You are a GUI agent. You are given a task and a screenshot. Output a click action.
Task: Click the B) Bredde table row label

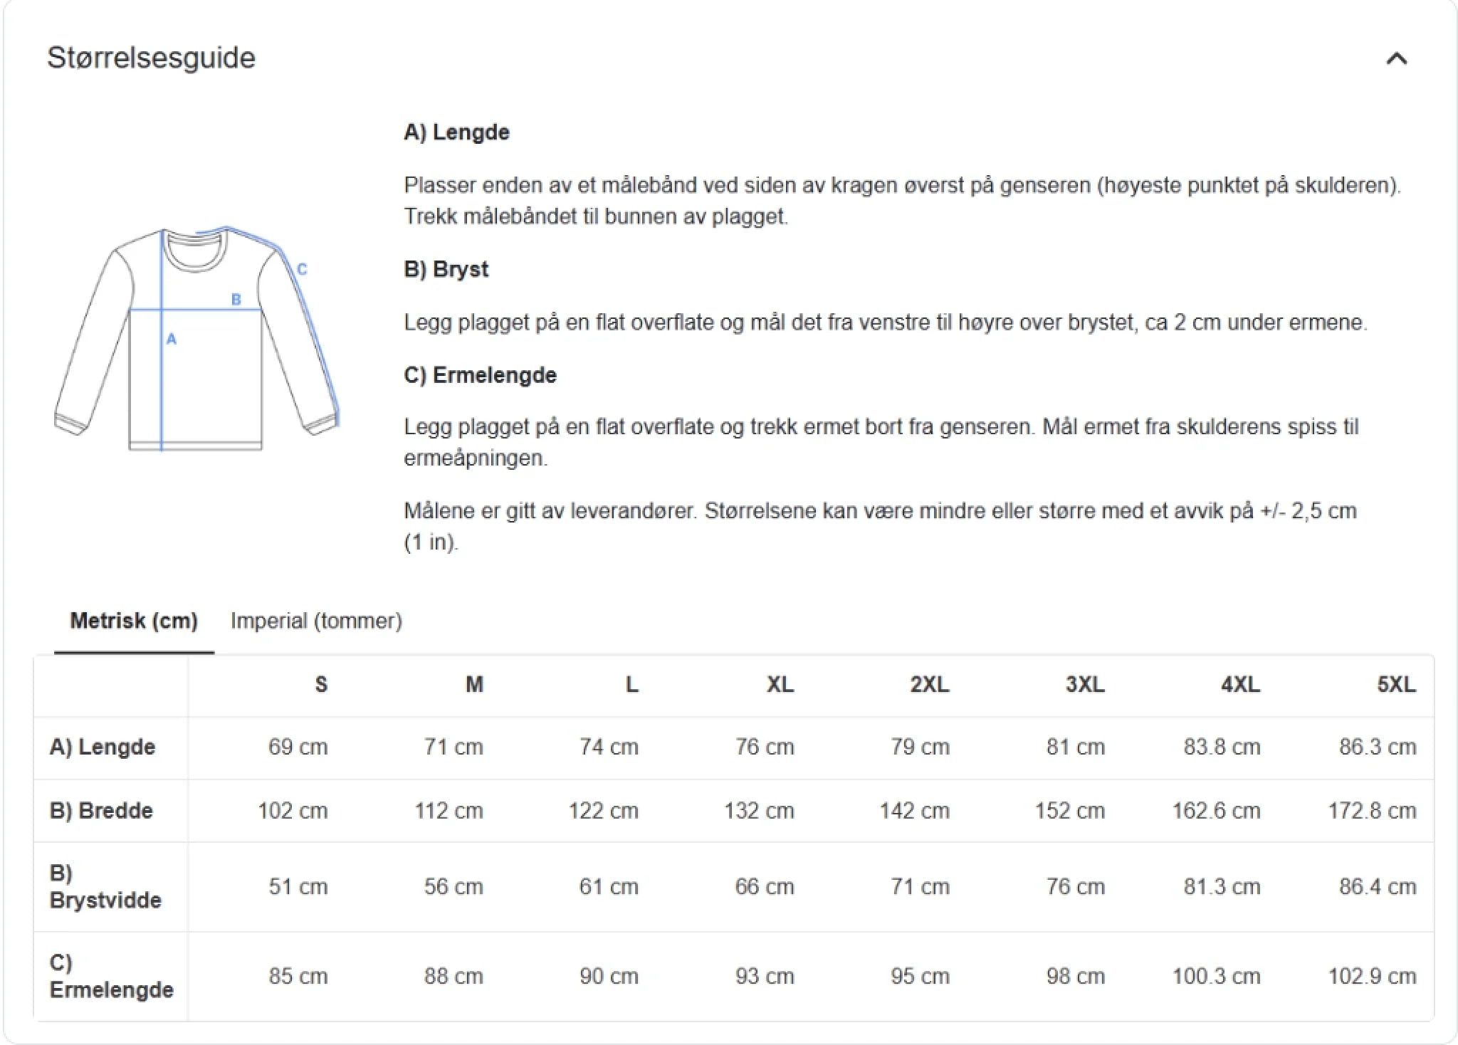click(101, 811)
